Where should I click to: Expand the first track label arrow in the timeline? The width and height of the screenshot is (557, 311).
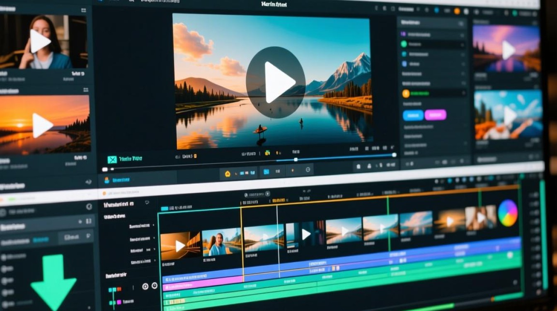[x=154, y=226]
